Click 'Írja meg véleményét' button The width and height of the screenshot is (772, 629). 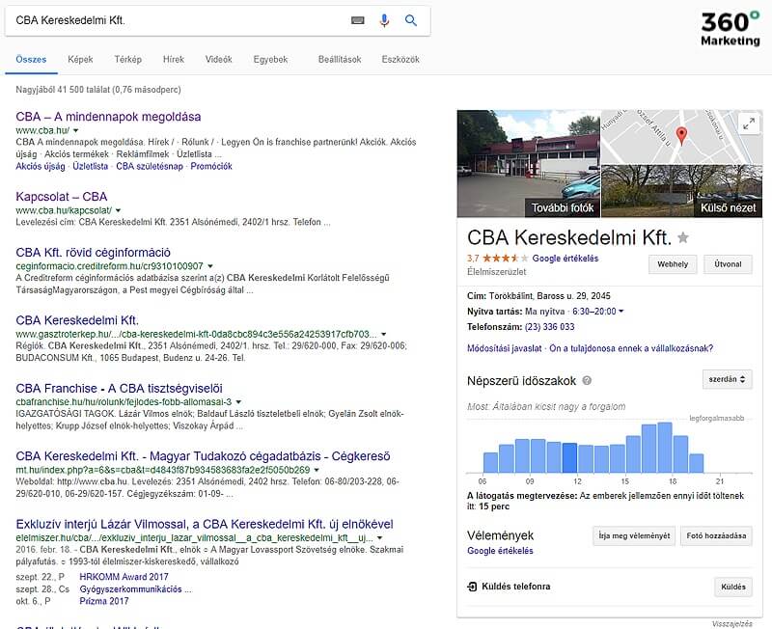[634, 536]
